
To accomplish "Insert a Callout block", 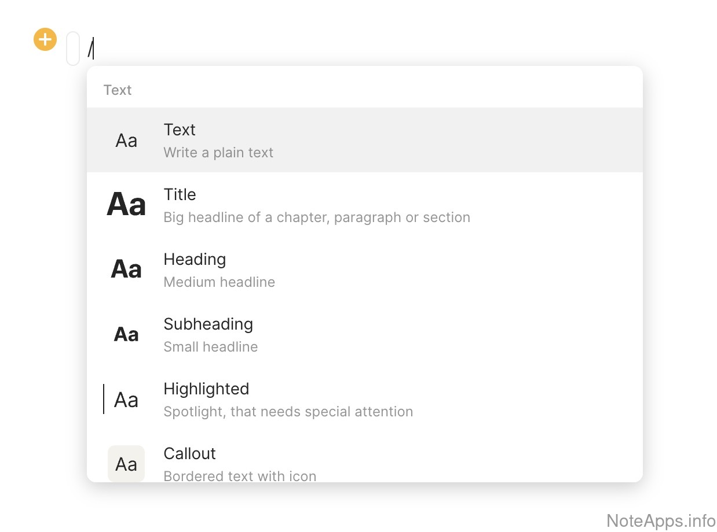I will click(189, 454).
